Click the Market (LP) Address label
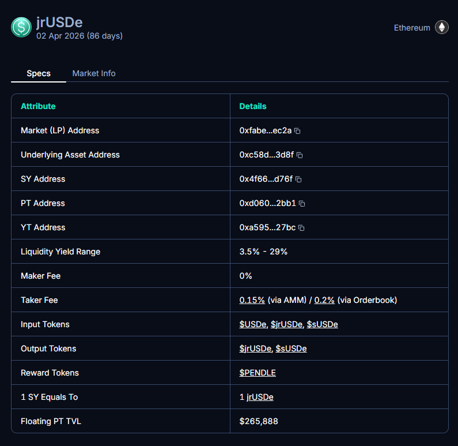 [x=60, y=130]
